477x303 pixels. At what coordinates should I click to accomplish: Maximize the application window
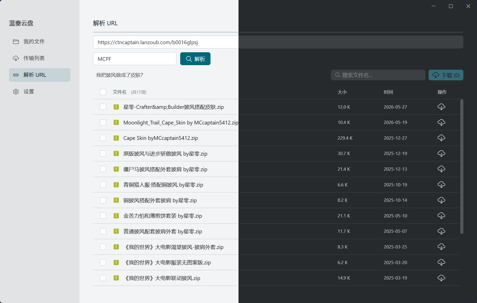pos(451,6)
